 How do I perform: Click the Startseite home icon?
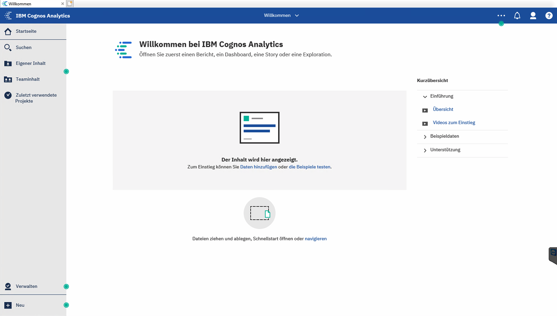pyautogui.click(x=8, y=31)
